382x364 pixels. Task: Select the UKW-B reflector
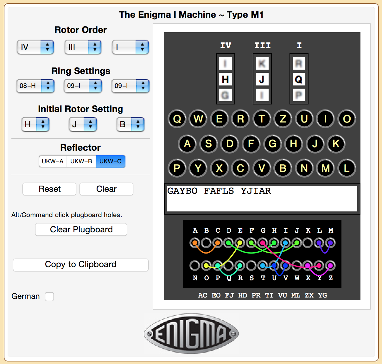click(x=81, y=161)
